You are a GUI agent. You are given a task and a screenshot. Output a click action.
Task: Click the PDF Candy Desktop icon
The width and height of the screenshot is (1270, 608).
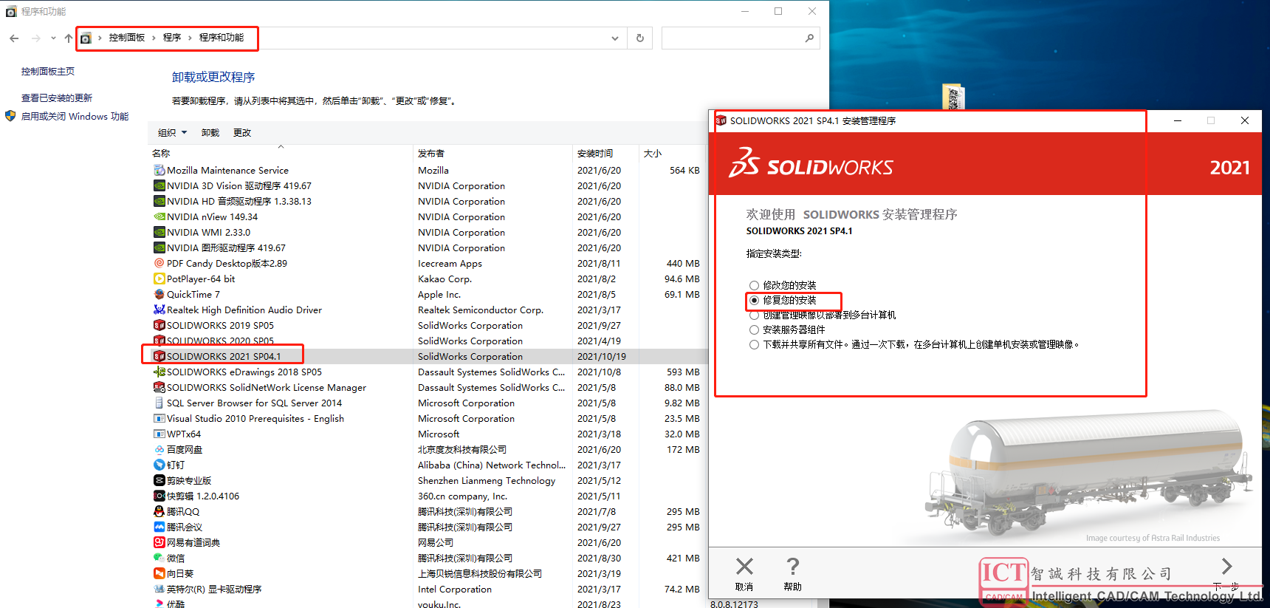[159, 263]
